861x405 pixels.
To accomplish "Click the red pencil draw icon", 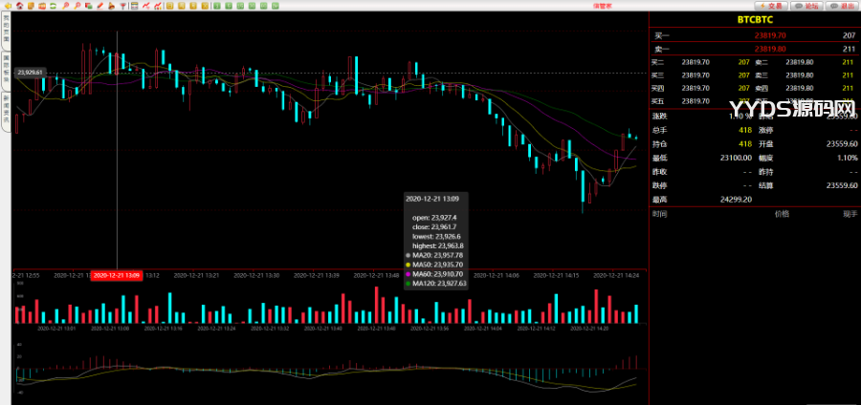I will pos(99,6).
